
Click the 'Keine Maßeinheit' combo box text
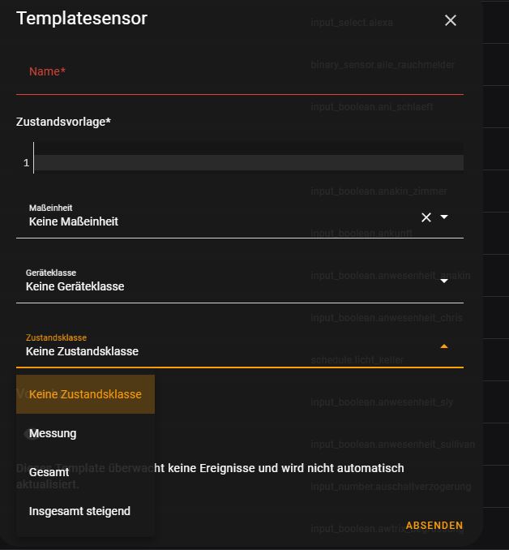click(74, 221)
